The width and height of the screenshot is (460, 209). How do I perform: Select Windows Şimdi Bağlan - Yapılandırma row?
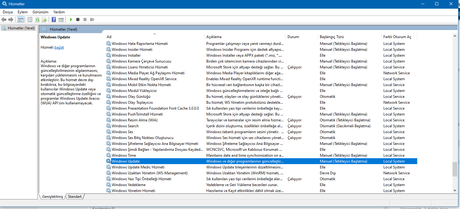[261, 150]
